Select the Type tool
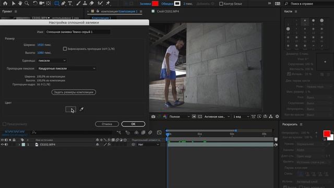 click(70, 3)
